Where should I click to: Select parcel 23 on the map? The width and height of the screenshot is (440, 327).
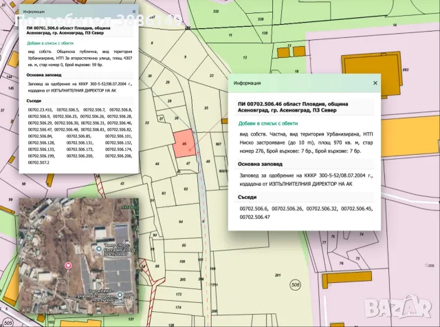click(x=212, y=76)
